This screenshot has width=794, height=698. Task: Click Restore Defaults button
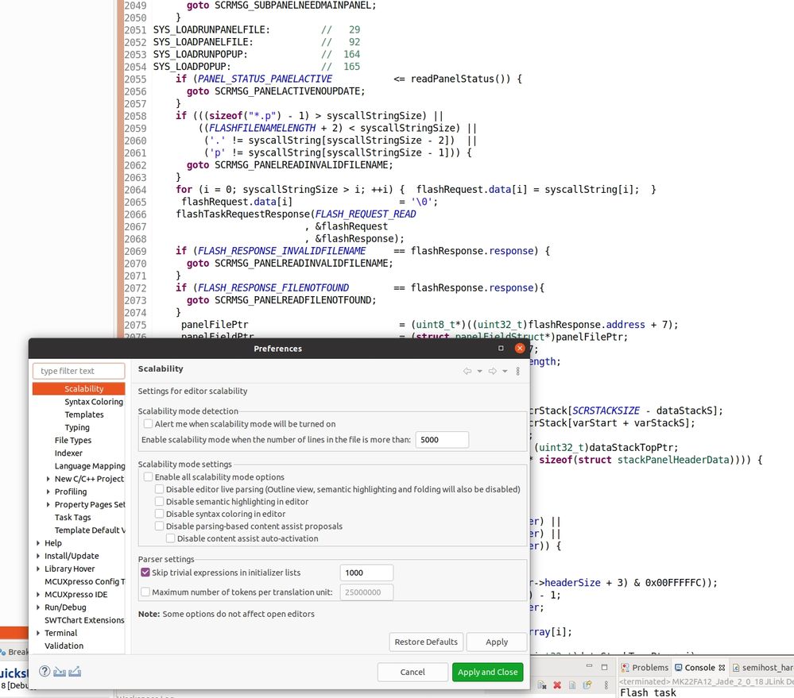[426, 642]
